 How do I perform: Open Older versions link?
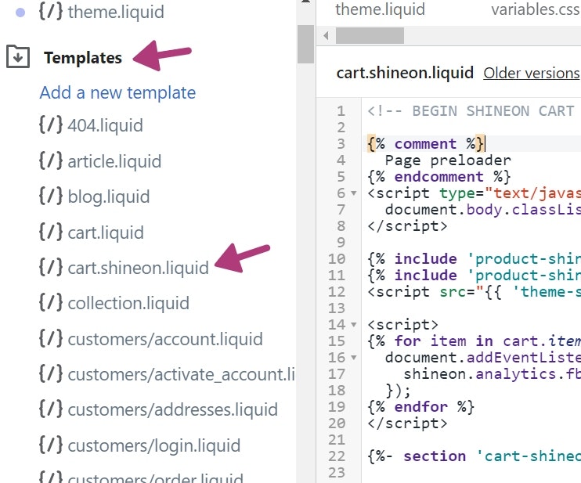pyautogui.click(x=532, y=73)
